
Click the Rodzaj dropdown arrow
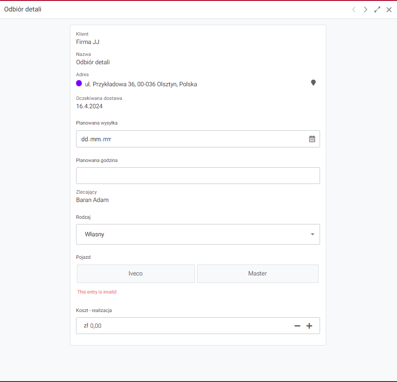pos(313,234)
